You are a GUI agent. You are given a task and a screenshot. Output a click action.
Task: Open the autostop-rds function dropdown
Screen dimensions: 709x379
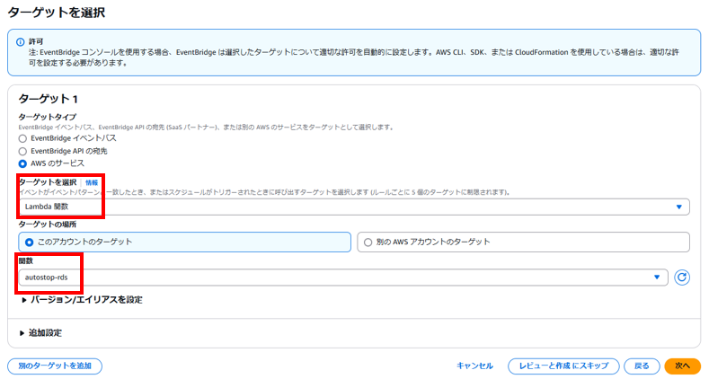pyautogui.click(x=343, y=278)
